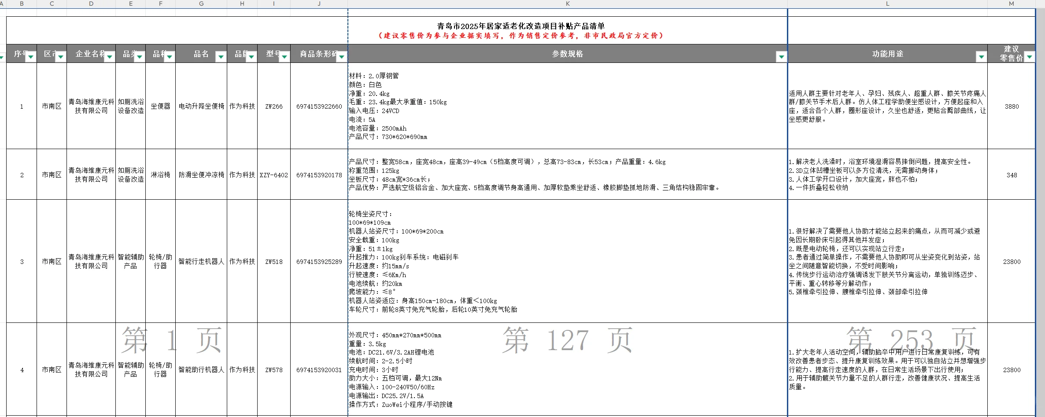Click the 商品条形码 filter arrow
The height and width of the screenshot is (417, 1045).
pos(340,57)
